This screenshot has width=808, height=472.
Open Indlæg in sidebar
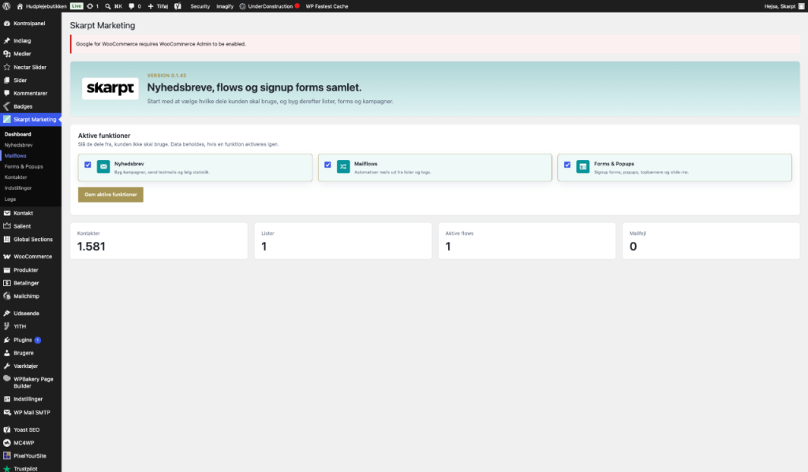(x=31, y=41)
